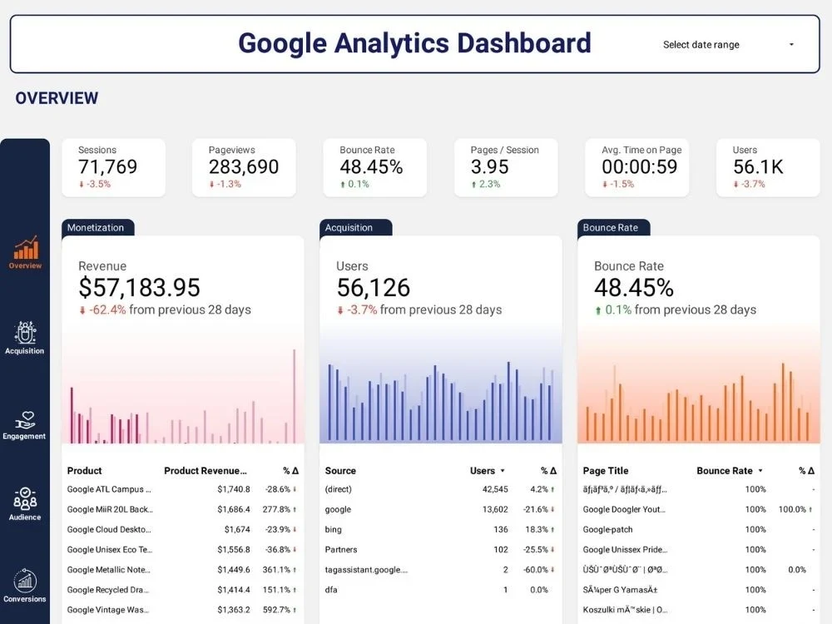The height and width of the screenshot is (624, 832).
Task: Click the Avg. Time on Page card
Action: (636, 167)
